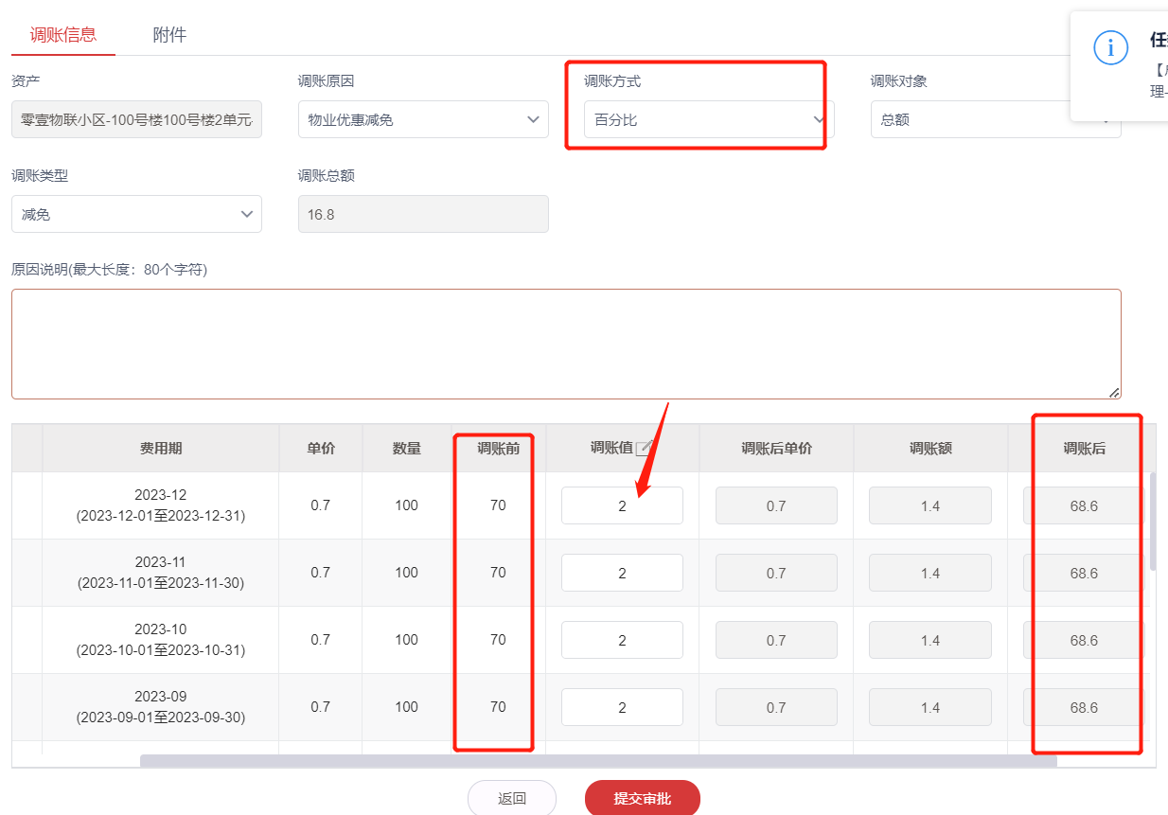The height and width of the screenshot is (815, 1168).
Task: Click the table's vertical scrollbar thumb
Action: 1153,521
